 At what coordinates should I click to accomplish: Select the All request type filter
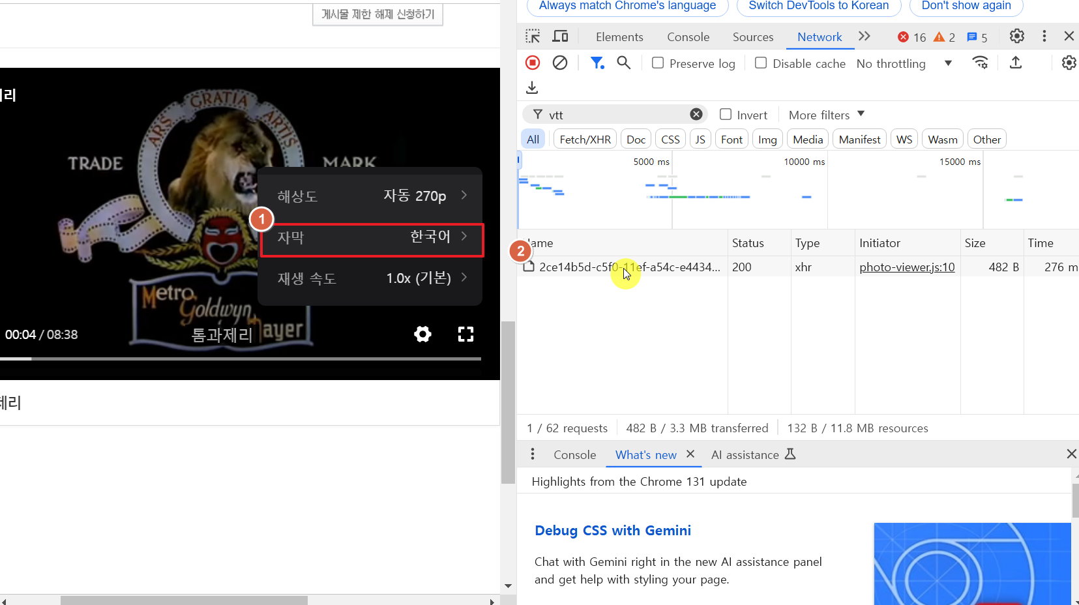pyautogui.click(x=533, y=139)
